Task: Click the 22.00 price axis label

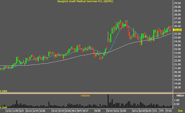Action: tap(177, 61)
